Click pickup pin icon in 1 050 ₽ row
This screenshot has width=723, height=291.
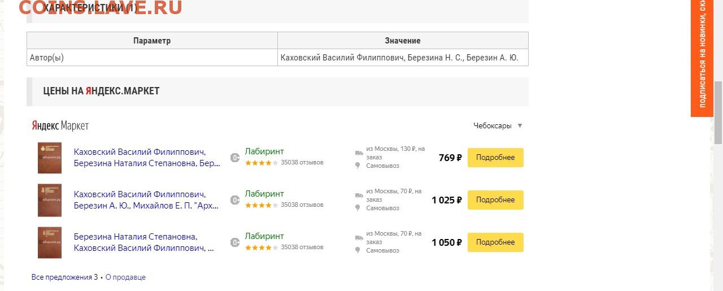358,251
